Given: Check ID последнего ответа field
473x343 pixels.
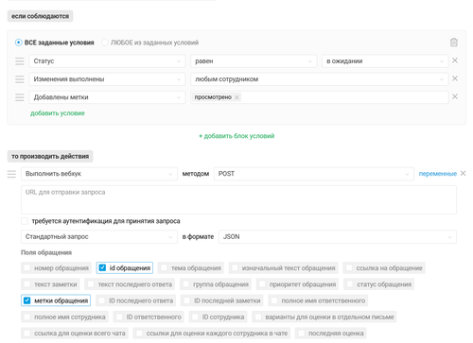Looking at the screenshot, I should (x=102, y=300).
